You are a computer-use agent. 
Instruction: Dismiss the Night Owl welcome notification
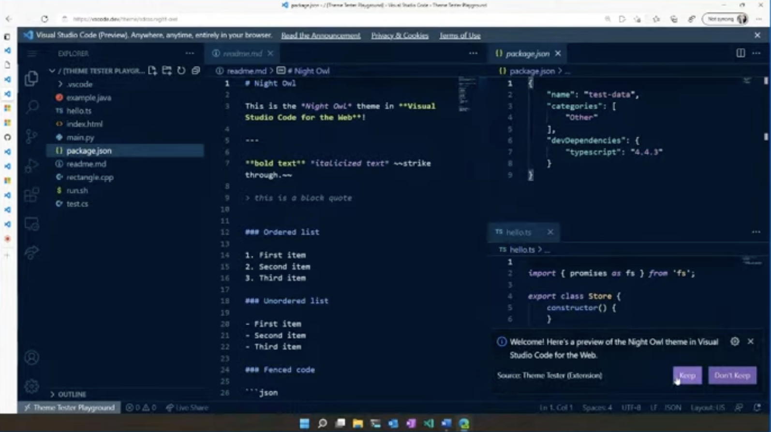pos(751,342)
